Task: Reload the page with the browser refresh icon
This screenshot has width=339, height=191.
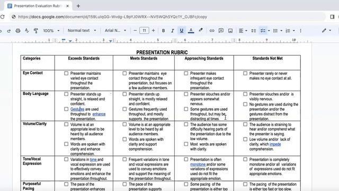Action: pos(2,16)
